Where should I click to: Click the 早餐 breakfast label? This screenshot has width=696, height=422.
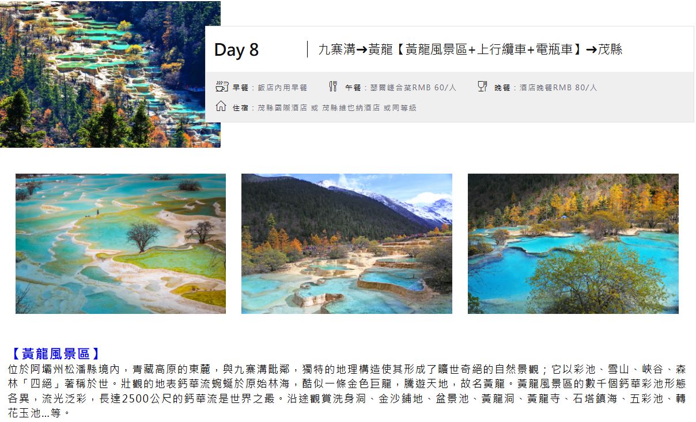click(x=240, y=88)
